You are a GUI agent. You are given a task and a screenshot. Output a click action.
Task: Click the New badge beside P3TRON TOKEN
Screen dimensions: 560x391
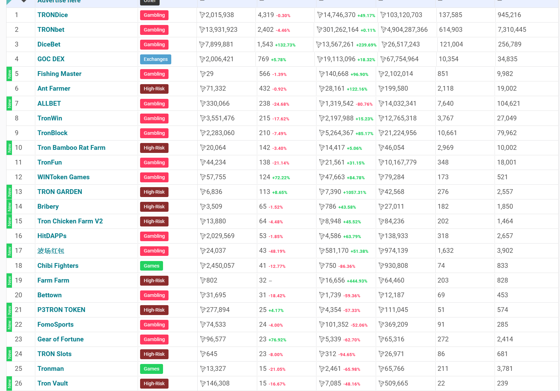point(9,310)
